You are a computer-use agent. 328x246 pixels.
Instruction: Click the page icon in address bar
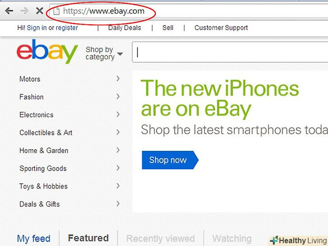[x=56, y=11]
